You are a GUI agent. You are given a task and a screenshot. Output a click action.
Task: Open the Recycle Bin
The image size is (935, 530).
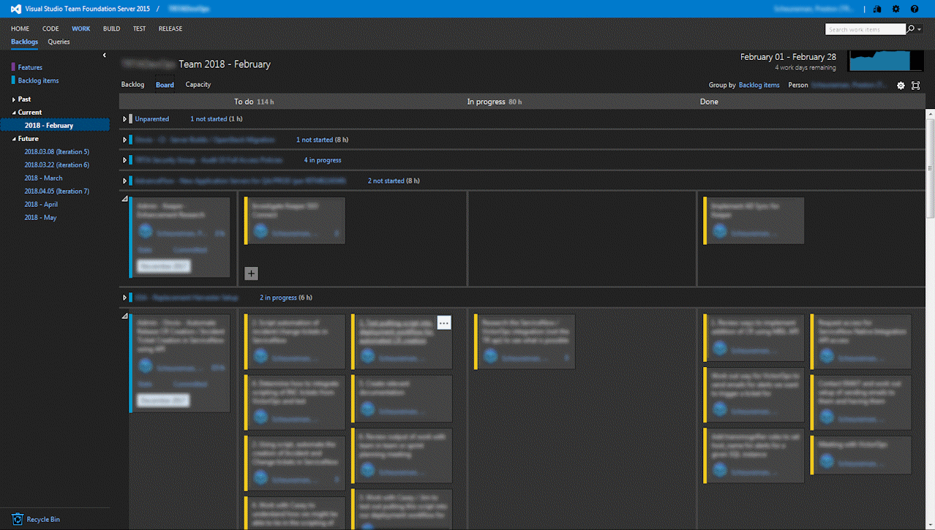coord(37,519)
